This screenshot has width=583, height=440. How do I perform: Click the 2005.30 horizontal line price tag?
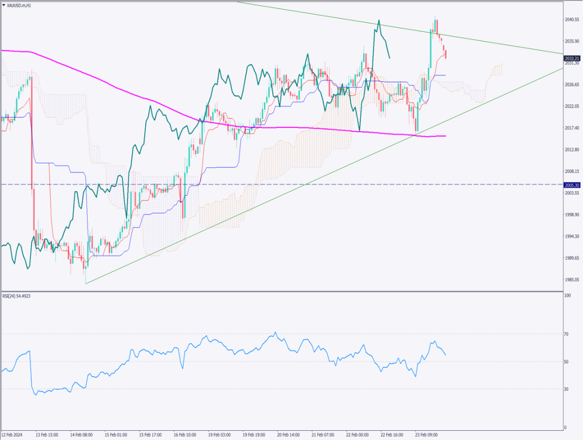click(x=571, y=185)
